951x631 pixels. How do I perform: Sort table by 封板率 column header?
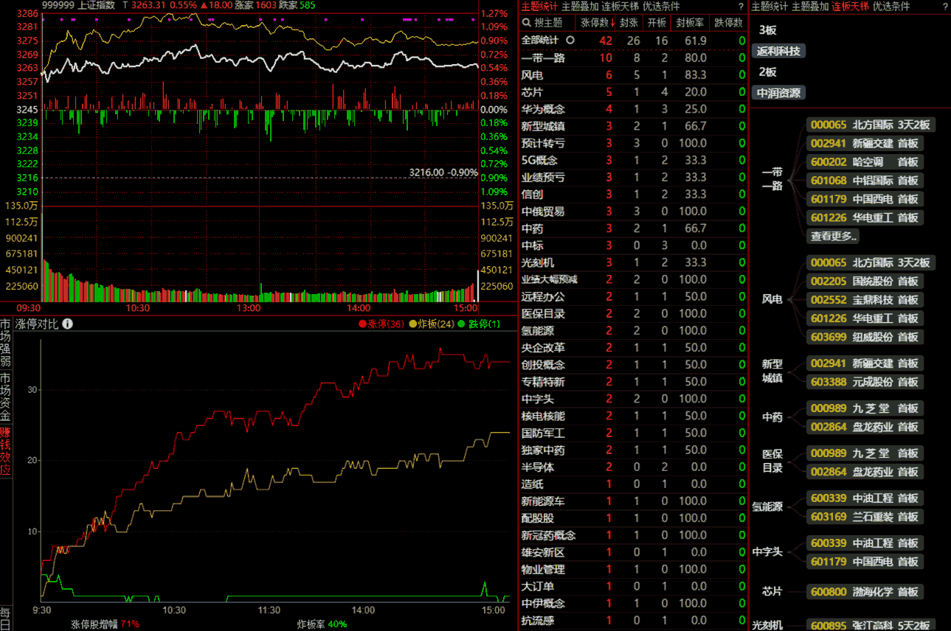690,23
